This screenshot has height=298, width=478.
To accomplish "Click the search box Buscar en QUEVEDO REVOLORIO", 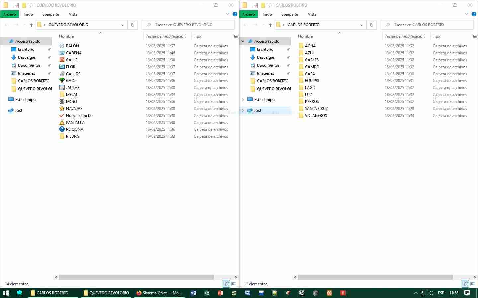I will pos(188,25).
